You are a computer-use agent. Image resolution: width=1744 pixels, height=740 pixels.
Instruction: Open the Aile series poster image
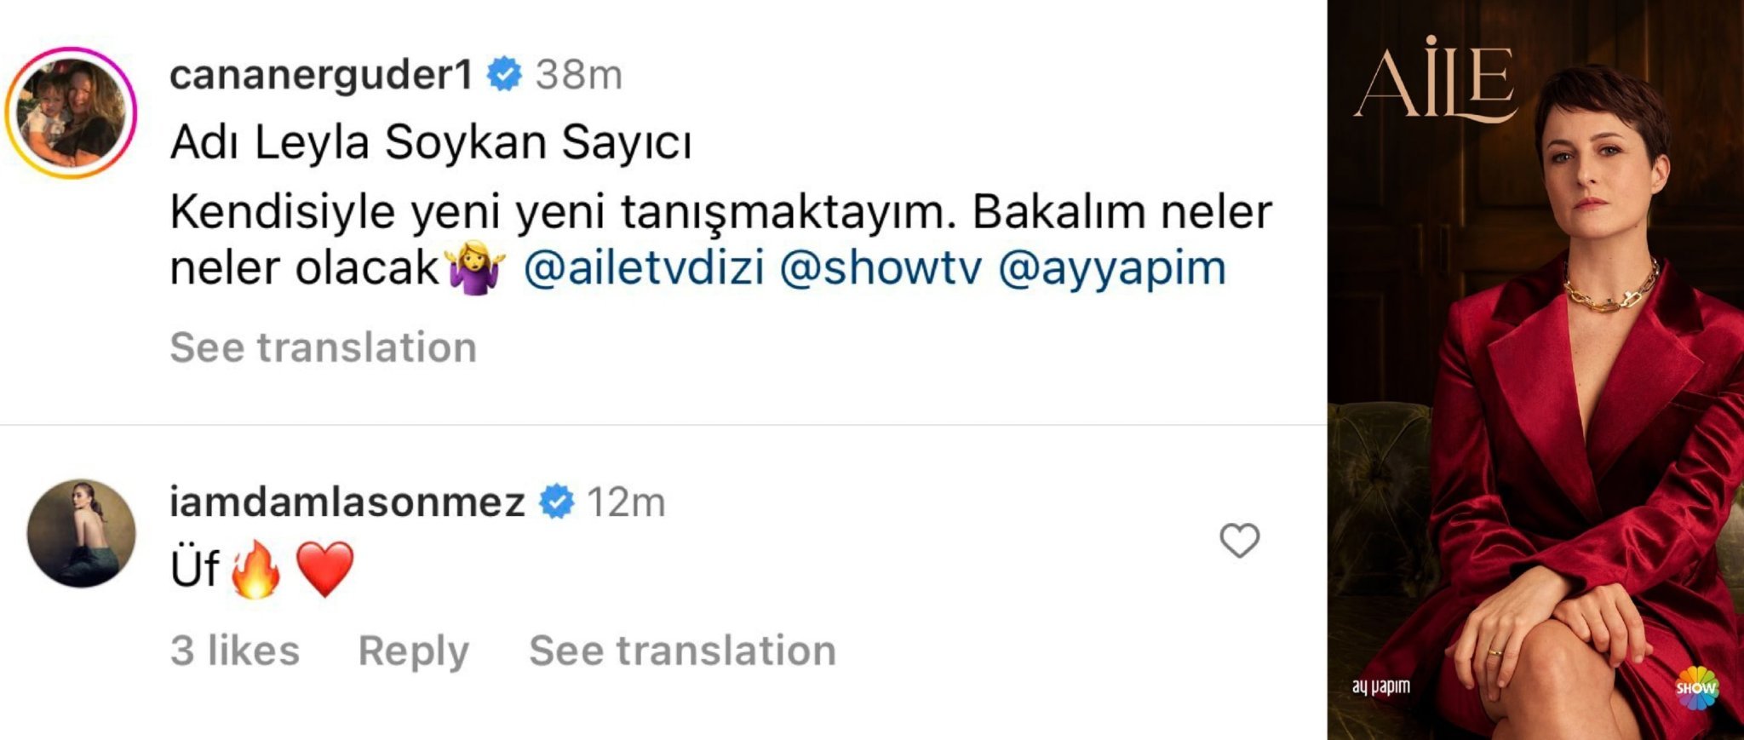[x=1535, y=370]
